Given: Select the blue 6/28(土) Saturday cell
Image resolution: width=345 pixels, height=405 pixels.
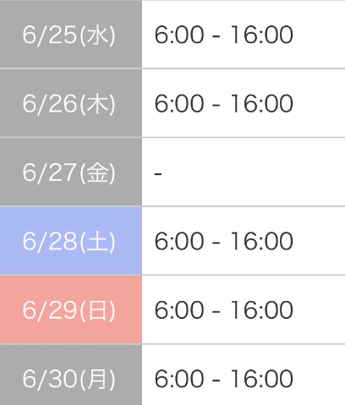Looking at the screenshot, I should coord(71,241).
